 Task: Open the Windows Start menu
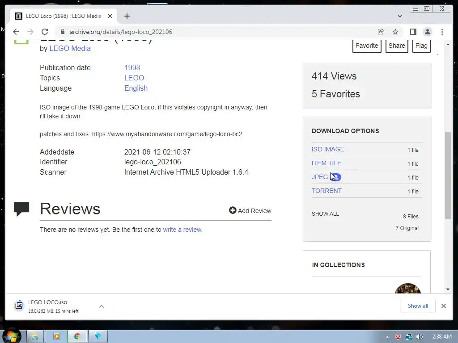click(12, 336)
